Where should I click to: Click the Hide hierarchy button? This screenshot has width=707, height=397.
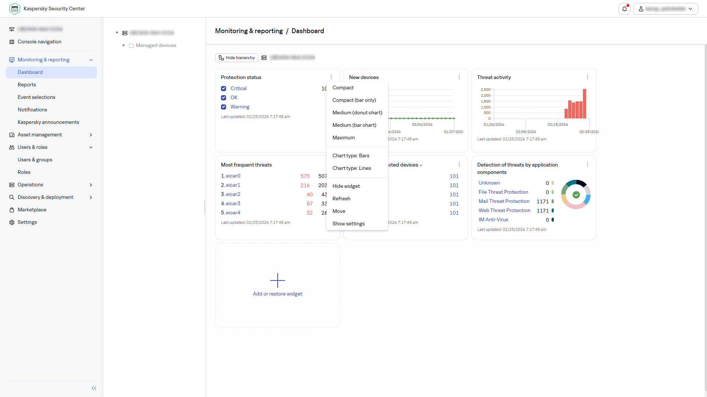(x=236, y=58)
